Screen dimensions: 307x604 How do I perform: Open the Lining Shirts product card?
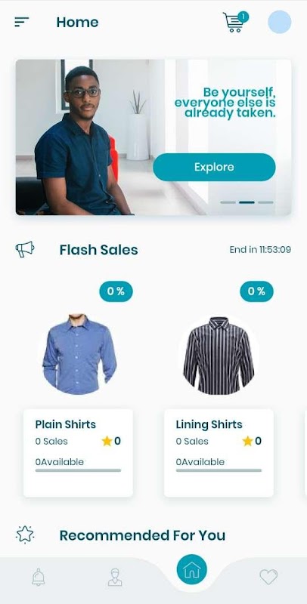tap(219, 453)
